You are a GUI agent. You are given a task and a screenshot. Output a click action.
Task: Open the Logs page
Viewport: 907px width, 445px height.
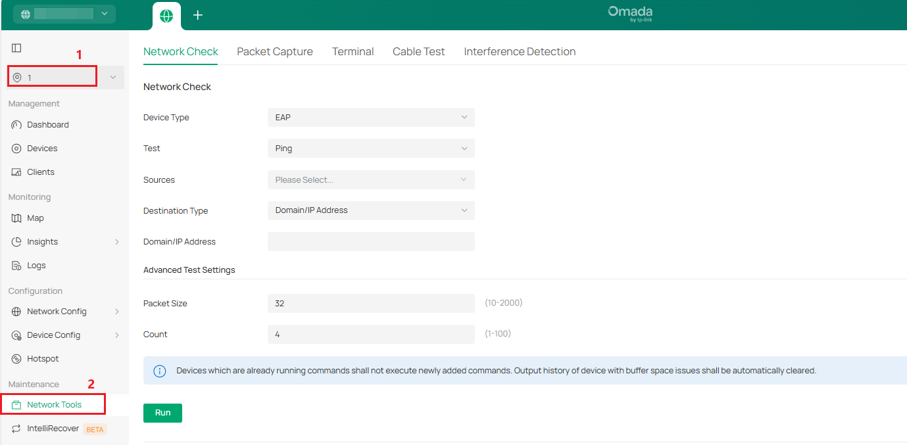pos(36,265)
